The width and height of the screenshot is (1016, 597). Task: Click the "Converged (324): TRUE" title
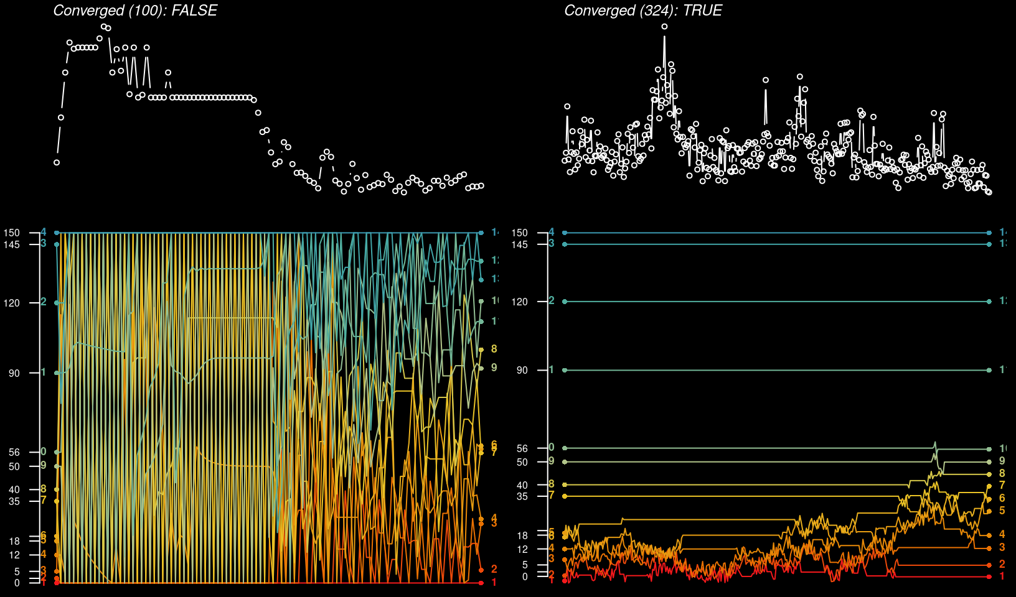[x=642, y=11]
